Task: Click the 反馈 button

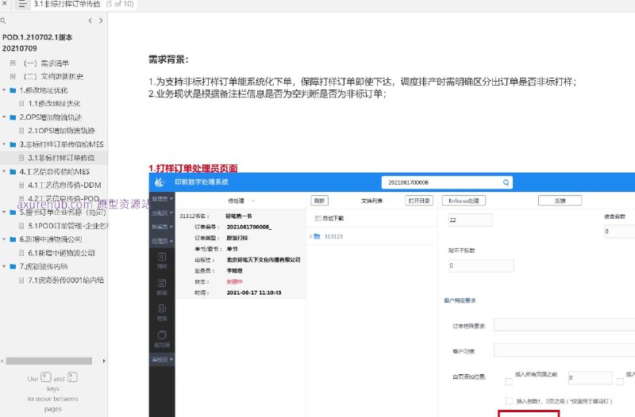Action: (560, 201)
